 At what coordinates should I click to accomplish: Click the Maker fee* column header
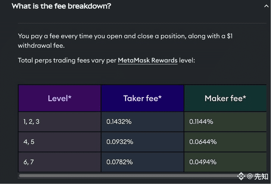pos(225,98)
